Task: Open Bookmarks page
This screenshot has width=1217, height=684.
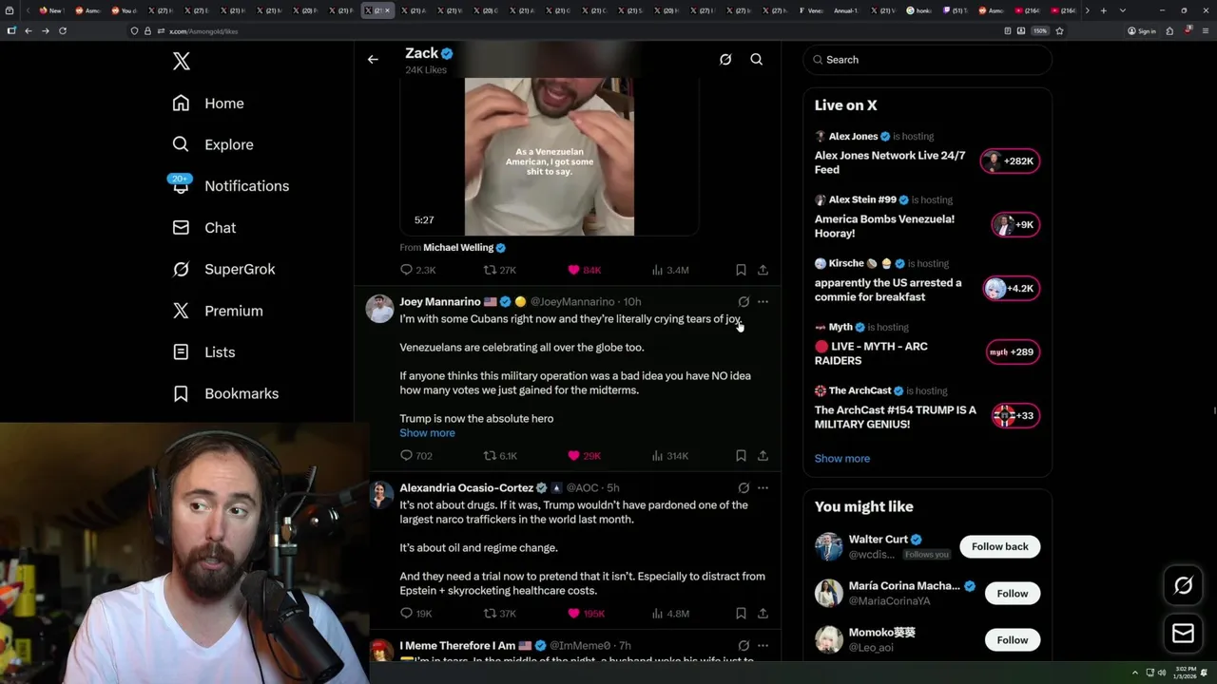Action: pyautogui.click(x=225, y=393)
